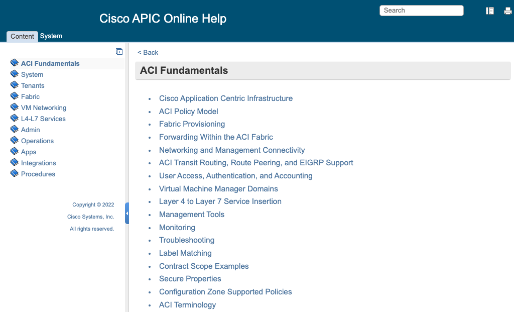Switch to the System tab
This screenshot has width=514, height=312.
(51, 36)
